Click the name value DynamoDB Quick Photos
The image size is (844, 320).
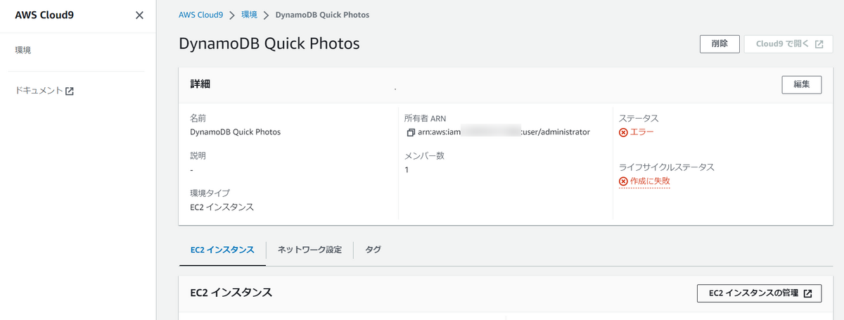click(x=236, y=132)
